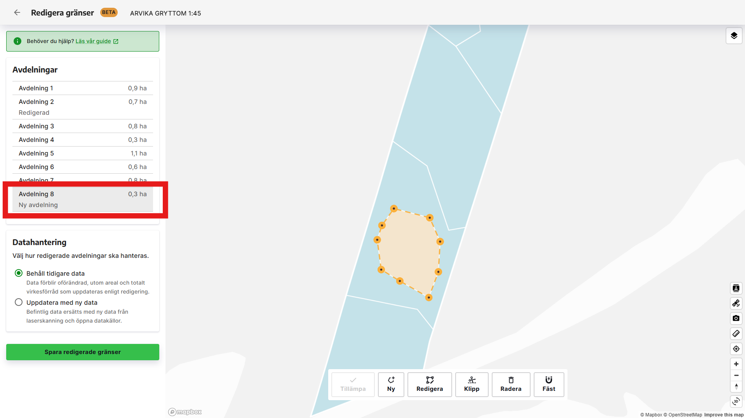Toggle the Fäst snap tool
Image resolution: width=745 pixels, height=418 pixels.
point(549,384)
